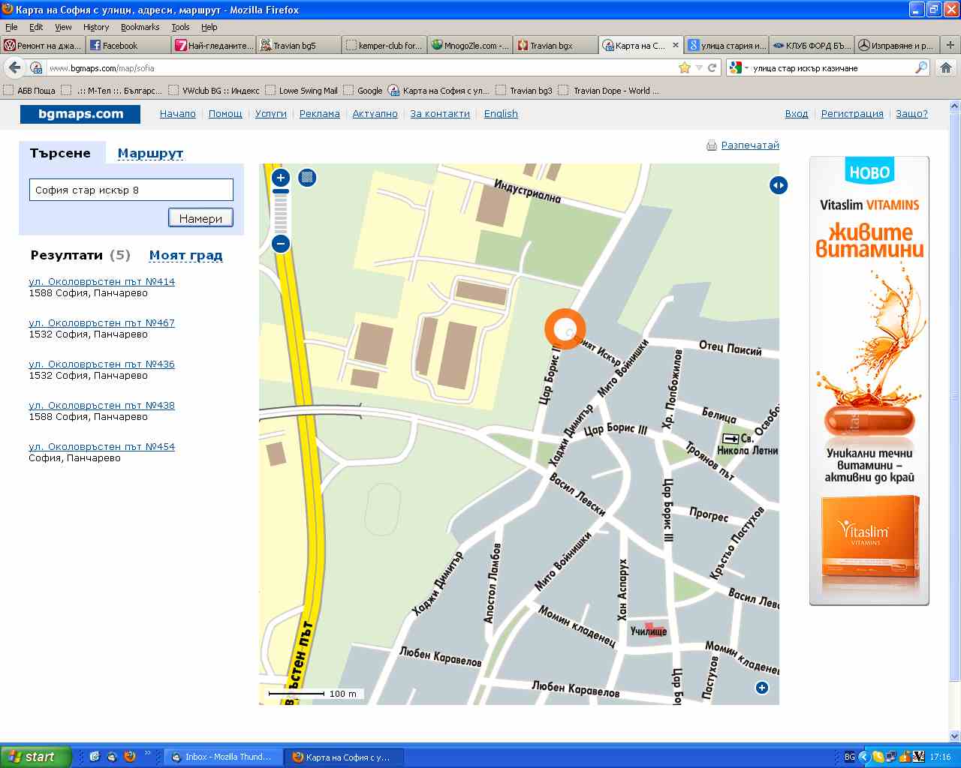Bookmark this page with the star icon
The width and height of the screenshot is (961, 768).
click(684, 67)
